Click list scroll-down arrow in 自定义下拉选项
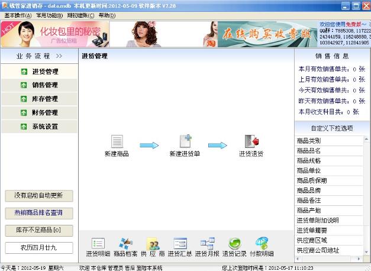The width and height of the screenshot is (371, 271). click(x=366, y=252)
